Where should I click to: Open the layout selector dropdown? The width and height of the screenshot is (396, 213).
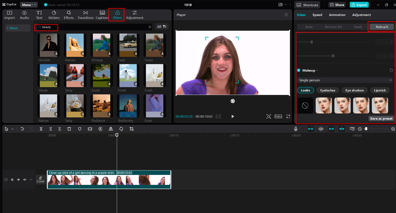(x=282, y=5)
